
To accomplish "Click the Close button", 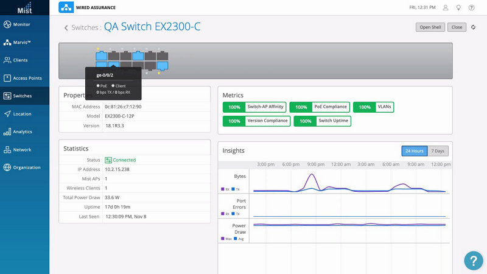I will click(457, 27).
